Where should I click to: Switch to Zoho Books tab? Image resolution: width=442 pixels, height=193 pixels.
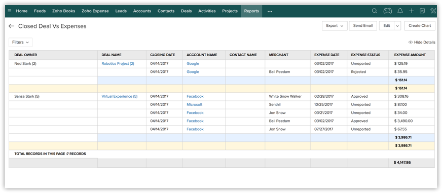click(64, 11)
